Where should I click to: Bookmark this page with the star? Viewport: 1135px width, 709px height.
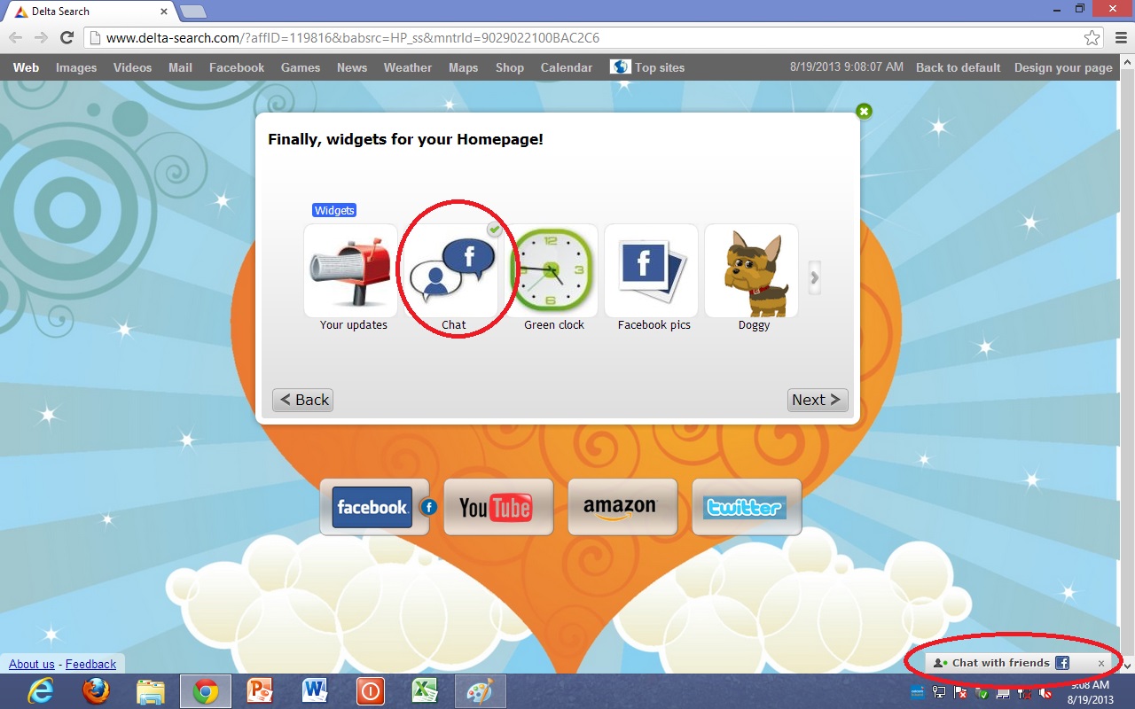pos(1092,38)
